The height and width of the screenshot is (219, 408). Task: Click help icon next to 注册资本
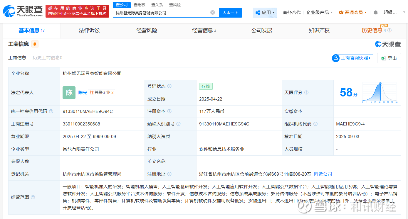click(x=169, y=111)
